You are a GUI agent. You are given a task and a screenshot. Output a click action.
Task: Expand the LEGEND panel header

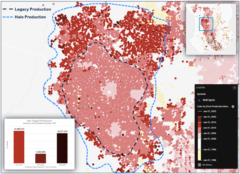click(x=200, y=88)
